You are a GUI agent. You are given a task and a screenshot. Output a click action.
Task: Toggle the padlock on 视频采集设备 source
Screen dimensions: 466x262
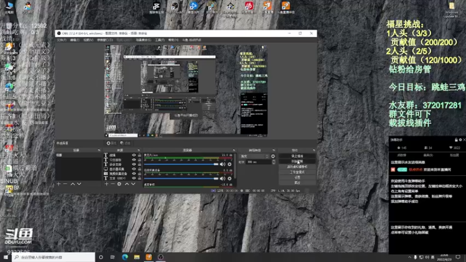point(139,174)
